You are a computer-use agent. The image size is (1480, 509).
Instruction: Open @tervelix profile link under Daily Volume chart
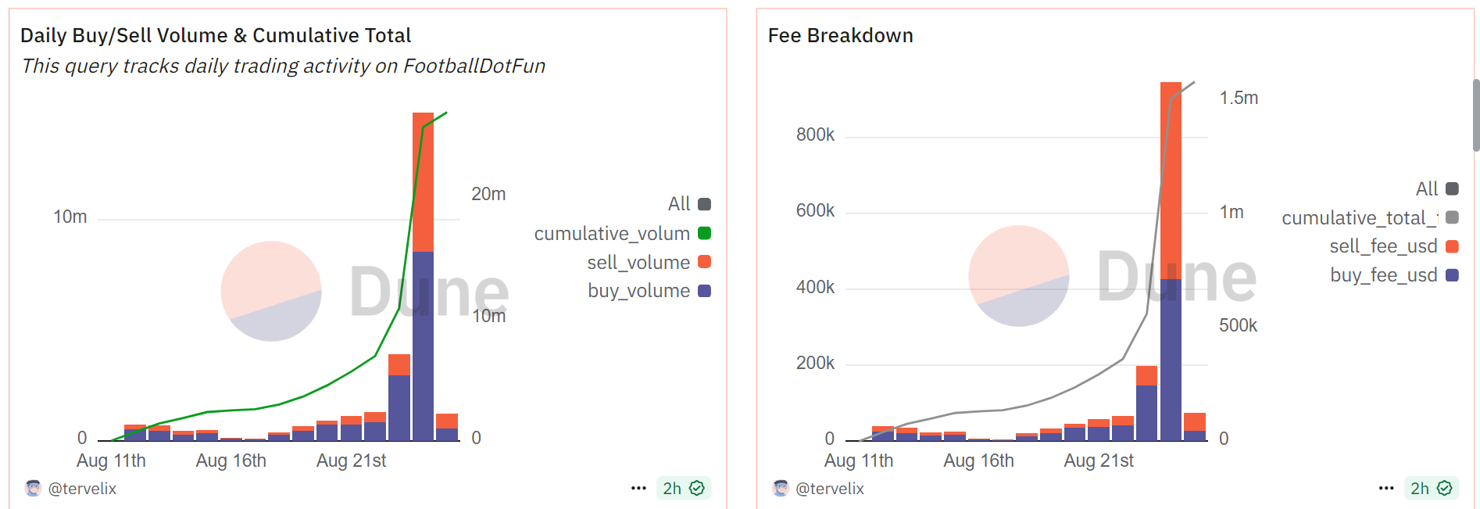[x=82, y=489]
